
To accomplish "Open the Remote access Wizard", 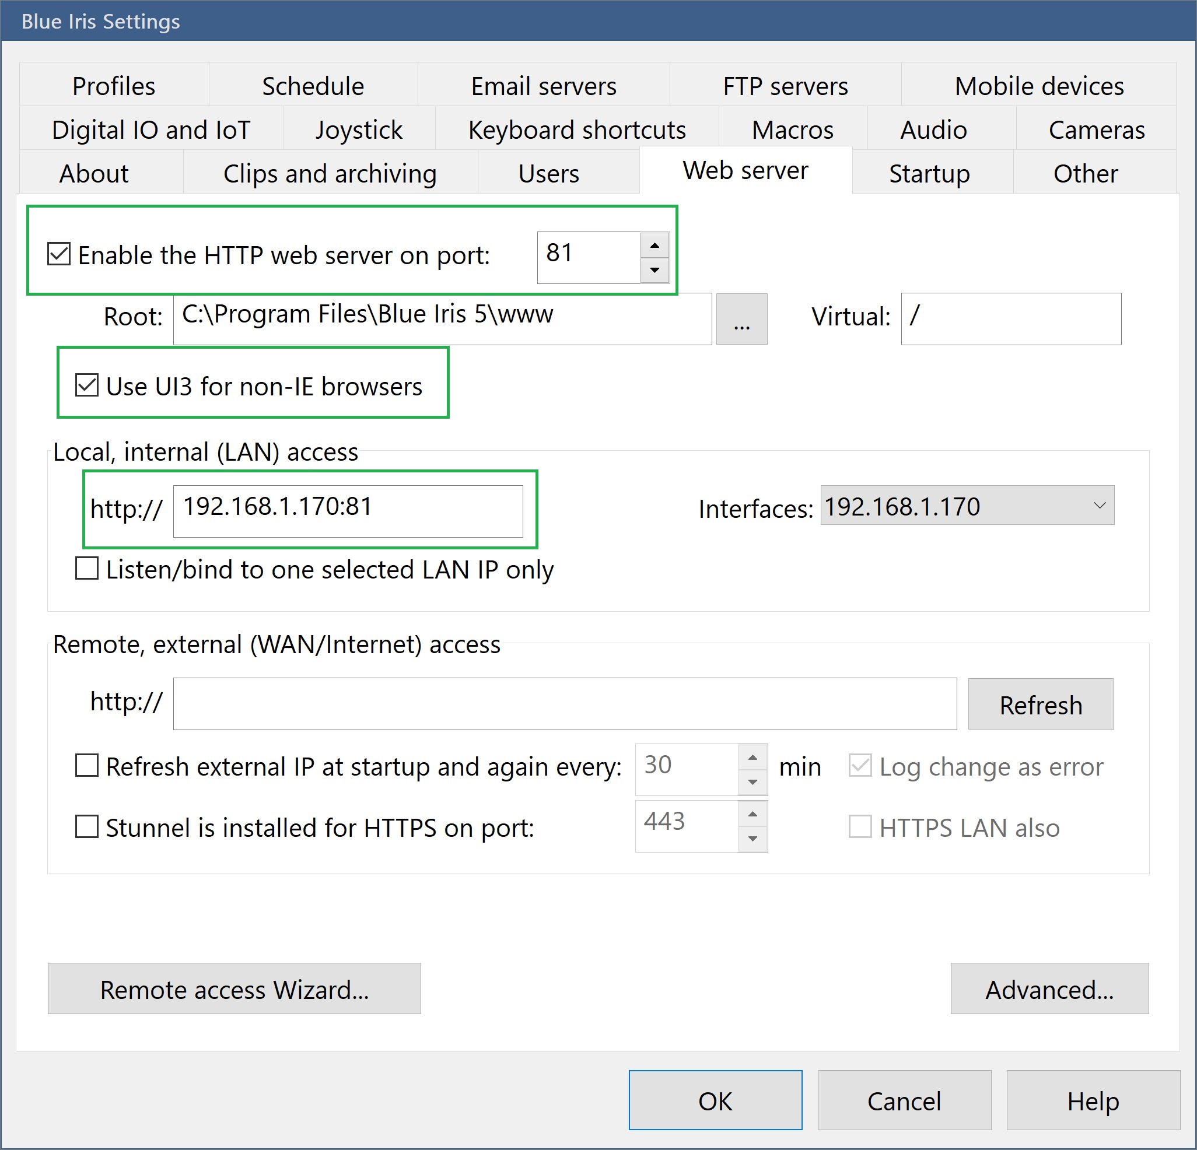I will [x=234, y=989].
